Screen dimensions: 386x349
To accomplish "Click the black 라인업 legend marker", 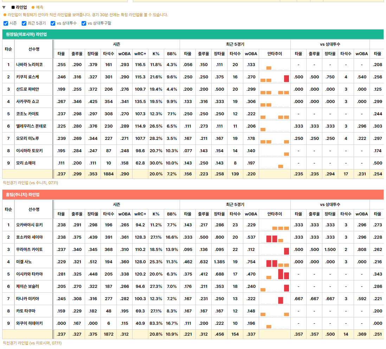I will click(x=13, y=7).
